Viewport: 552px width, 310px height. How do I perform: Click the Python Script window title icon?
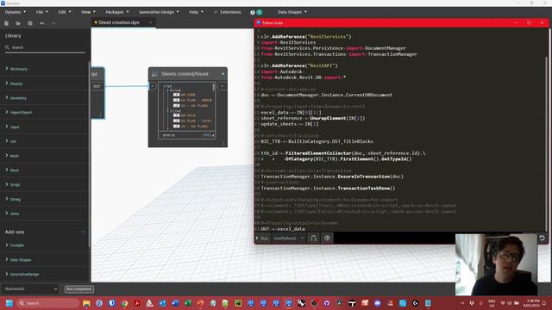click(x=259, y=23)
